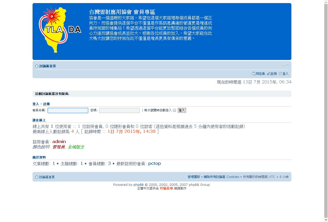
Task: Click the register (註冊) icon in navbar
Action: point(269,74)
